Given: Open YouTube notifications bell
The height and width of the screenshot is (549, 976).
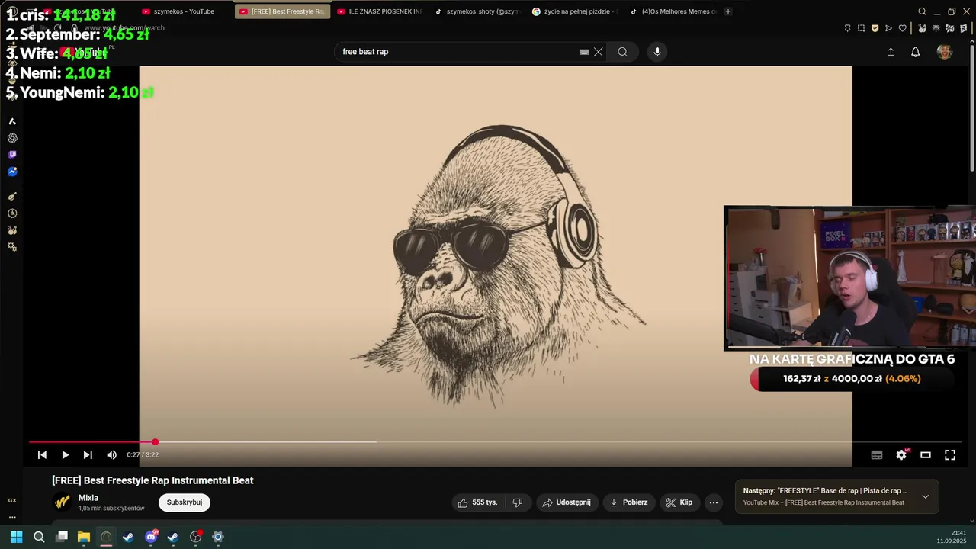Looking at the screenshot, I should click(x=916, y=52).
